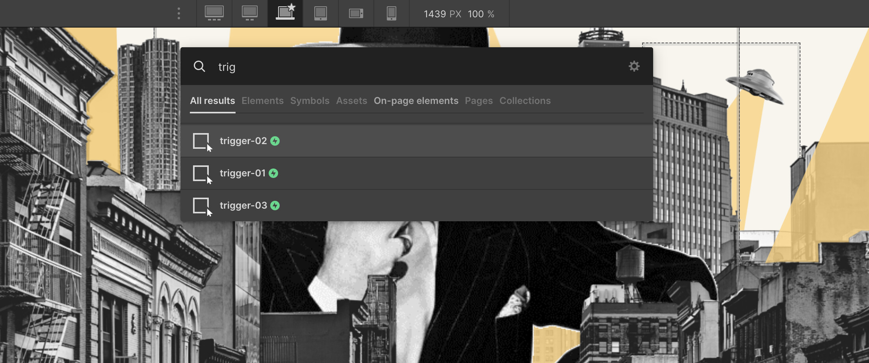The width and height of the screenshot is (869, 363).
Task: Click the element icon beside trigger-03
Action: click(202, 207)
